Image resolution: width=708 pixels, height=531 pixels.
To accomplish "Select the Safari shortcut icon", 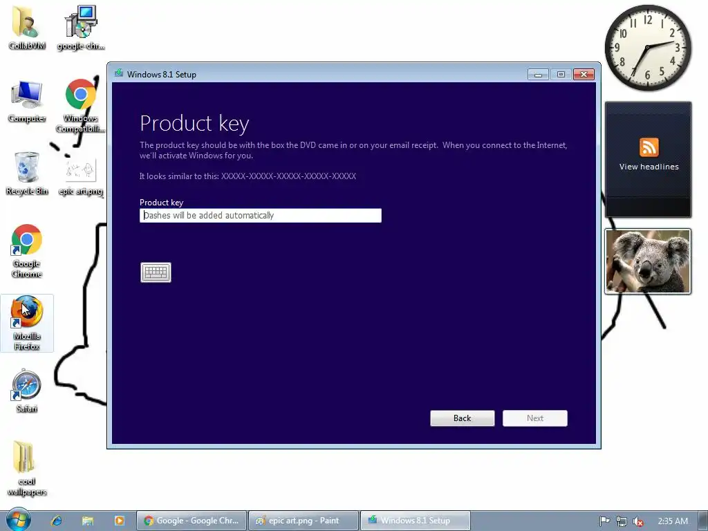I will [x=27, y=391].
